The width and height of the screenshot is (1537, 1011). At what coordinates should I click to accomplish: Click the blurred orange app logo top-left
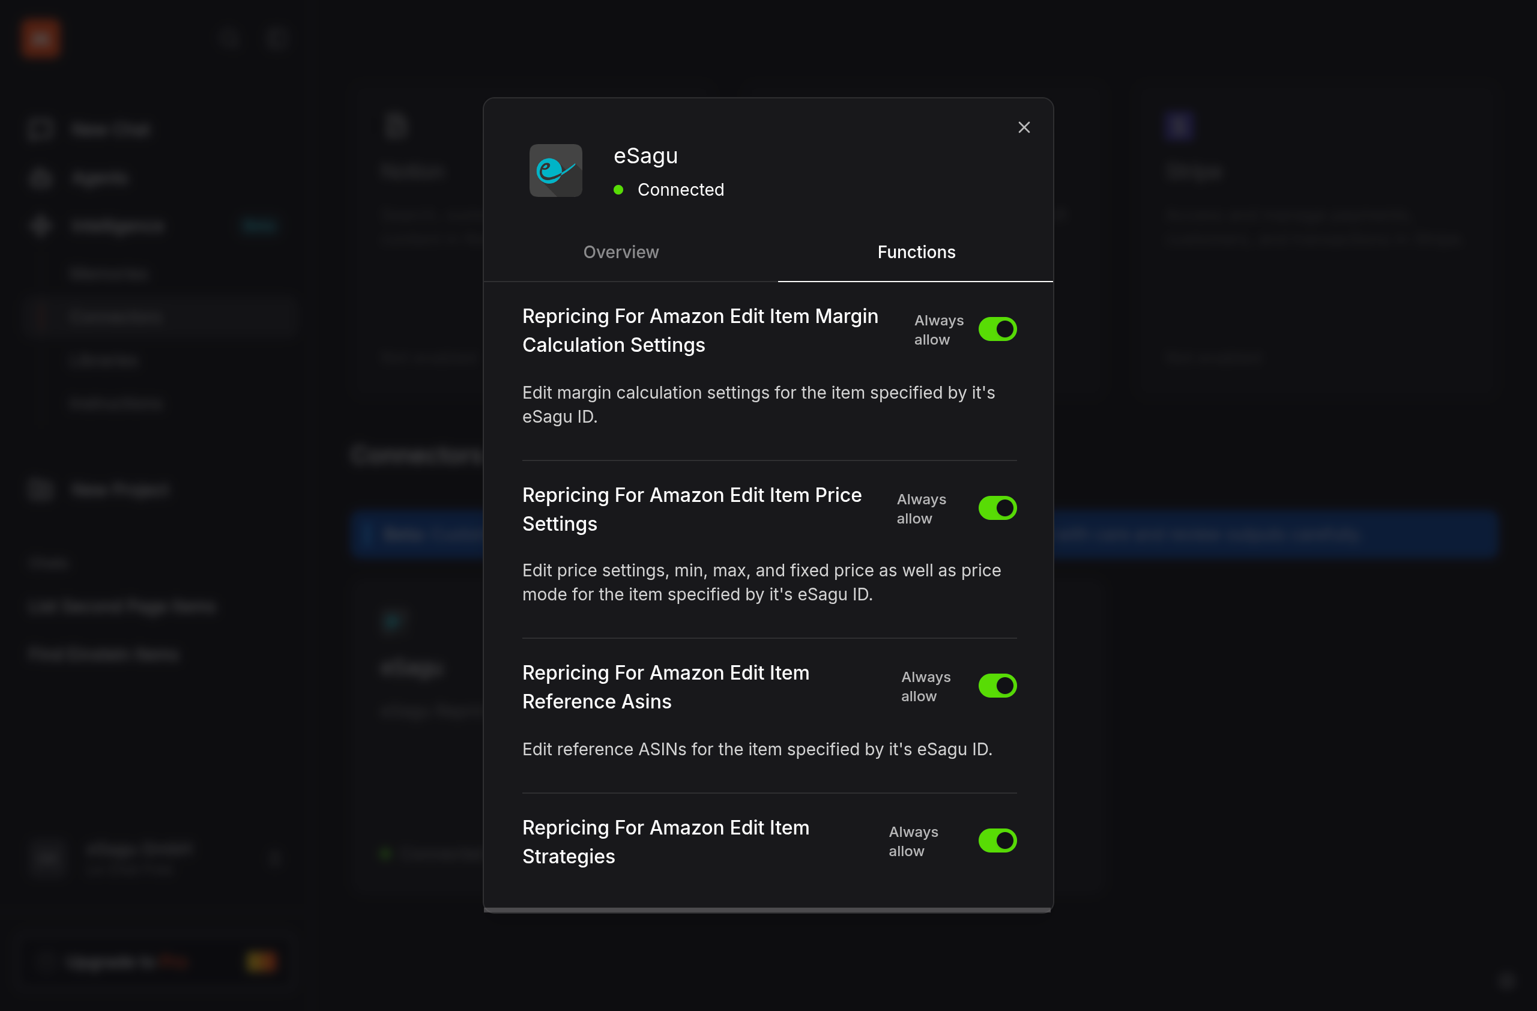tap(40, 39)
